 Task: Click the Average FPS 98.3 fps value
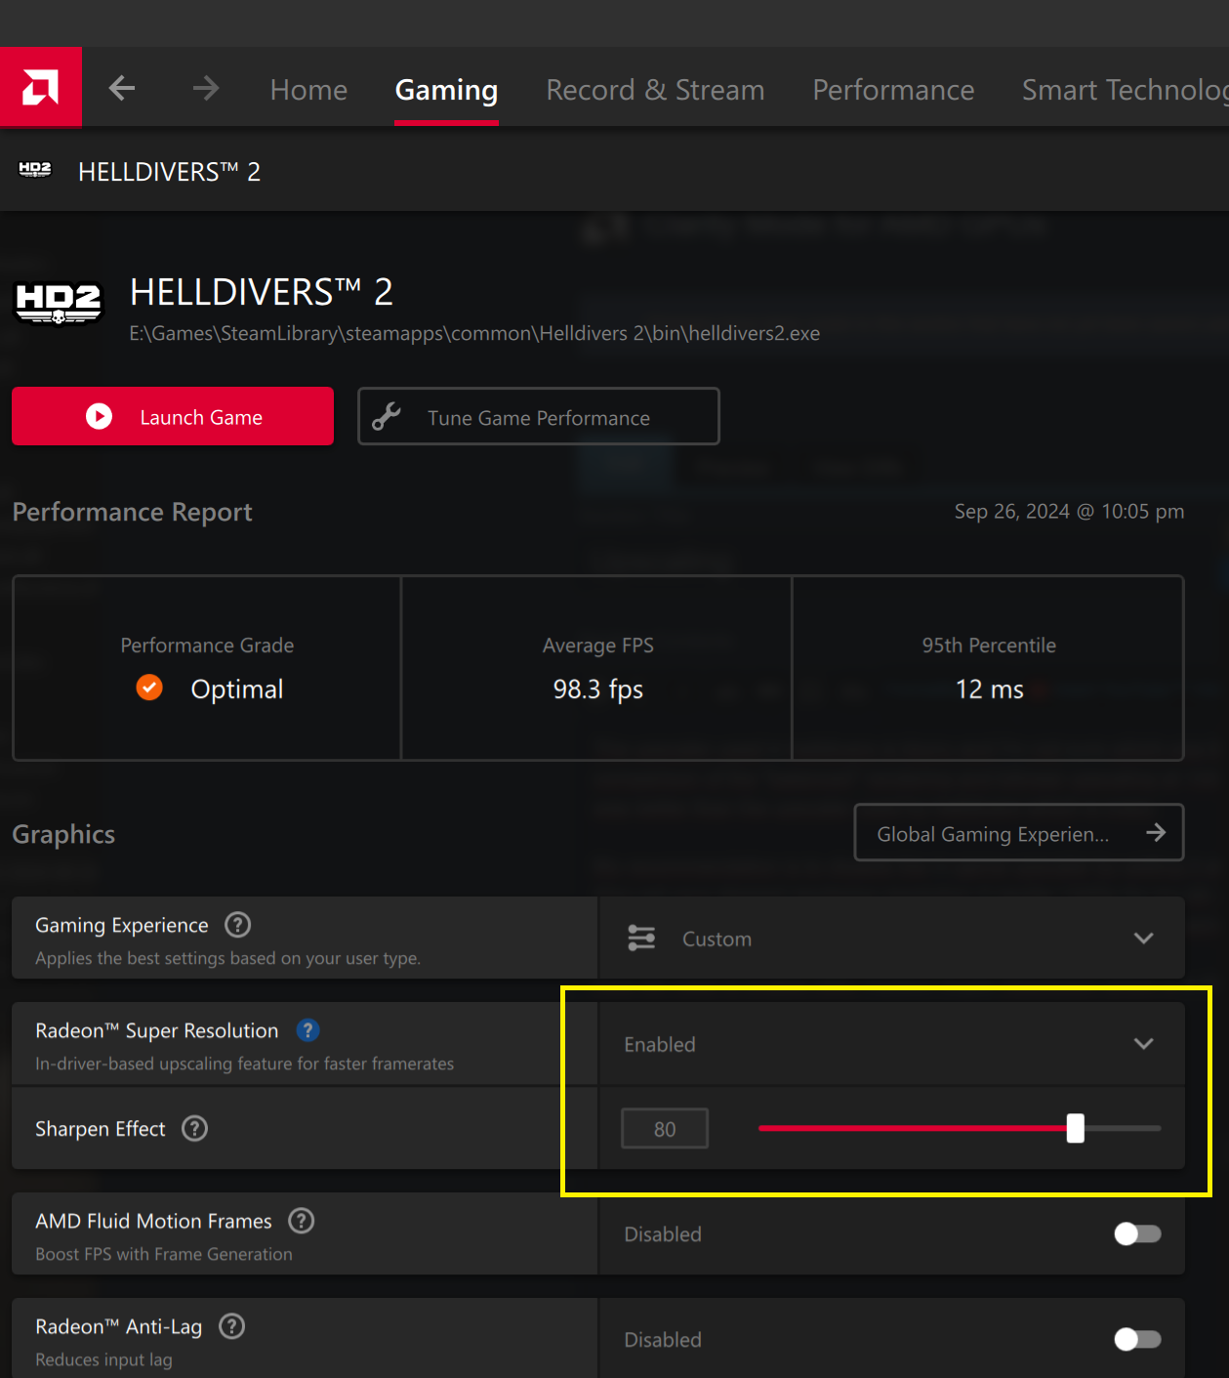(x=597, y=689)
